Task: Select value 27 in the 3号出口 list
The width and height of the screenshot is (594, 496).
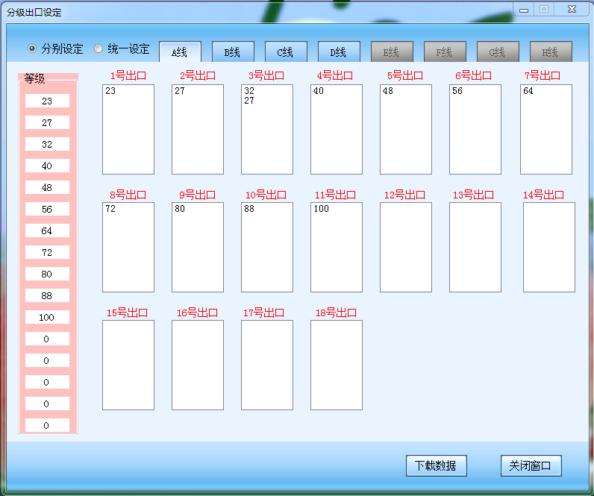Action: [x=249, y=101]
